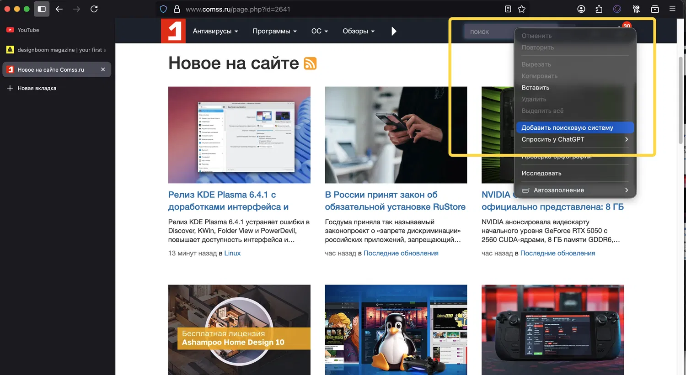Viewport: 686px width, 375px height.
Task: Click the address bar URL www.comss.ru
Action: click(x=238, y=9)
